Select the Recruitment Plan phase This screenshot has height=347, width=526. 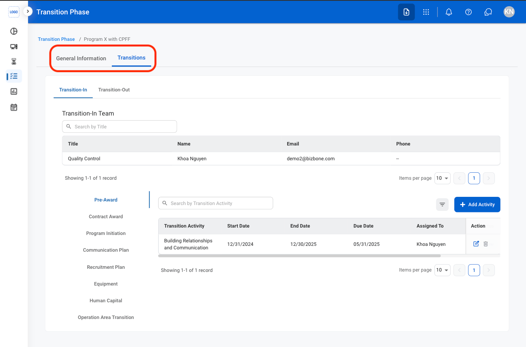tap(106, 267)
